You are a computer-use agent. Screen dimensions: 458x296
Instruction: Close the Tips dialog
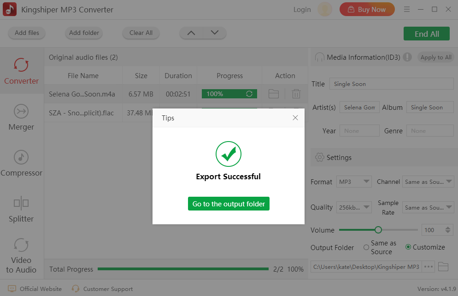295,118
